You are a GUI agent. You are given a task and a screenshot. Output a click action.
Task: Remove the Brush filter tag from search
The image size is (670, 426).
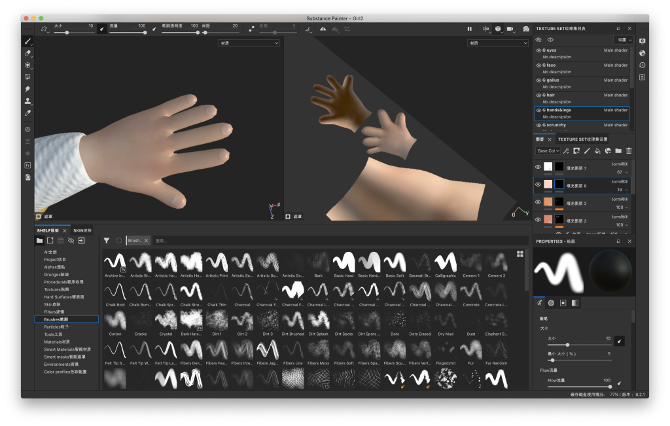pos(146,241)
